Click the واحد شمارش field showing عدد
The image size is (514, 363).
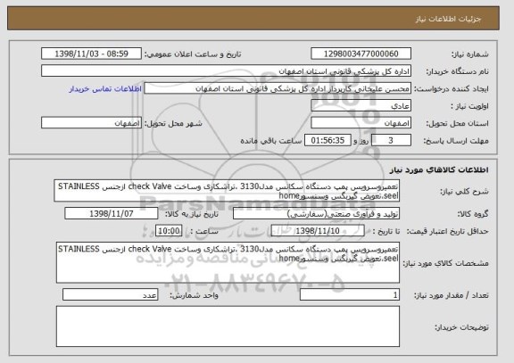coord(111,294)
